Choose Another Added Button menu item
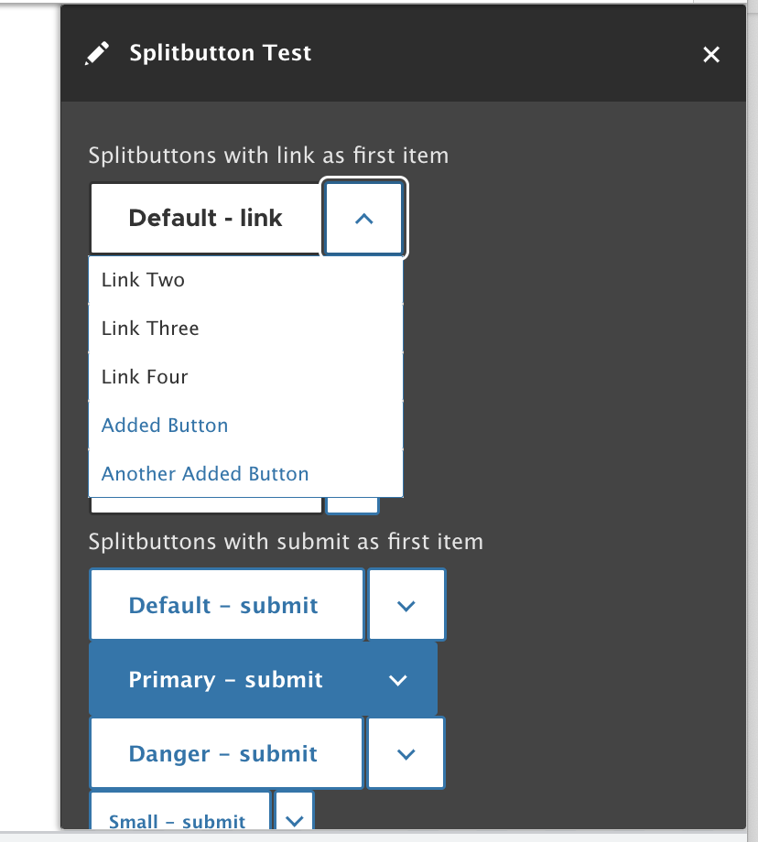 coord(205,474)
